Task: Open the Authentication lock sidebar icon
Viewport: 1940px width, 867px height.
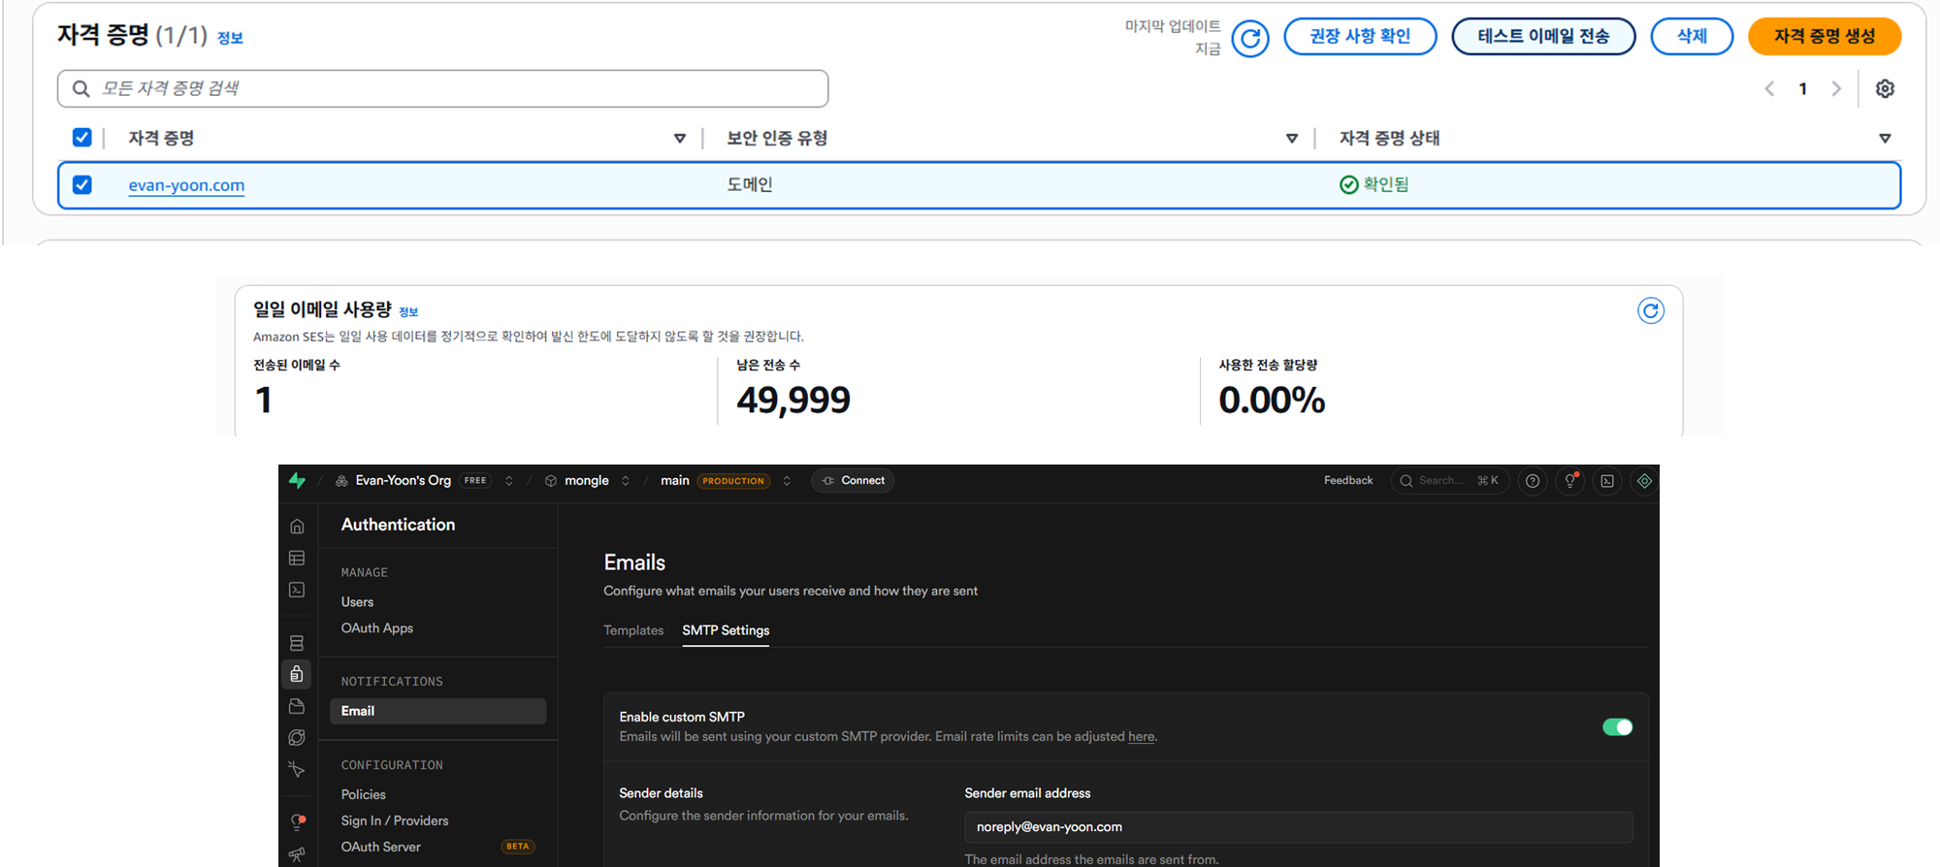Action: coord(297,674)
